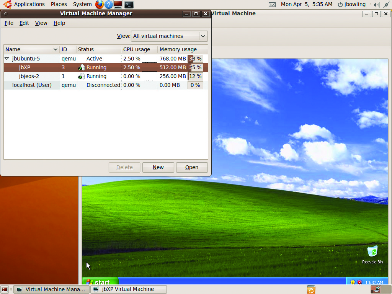Open the View virtual machines dropdown
The width and height of the screenshot is (392, 294).
(169, 36)
